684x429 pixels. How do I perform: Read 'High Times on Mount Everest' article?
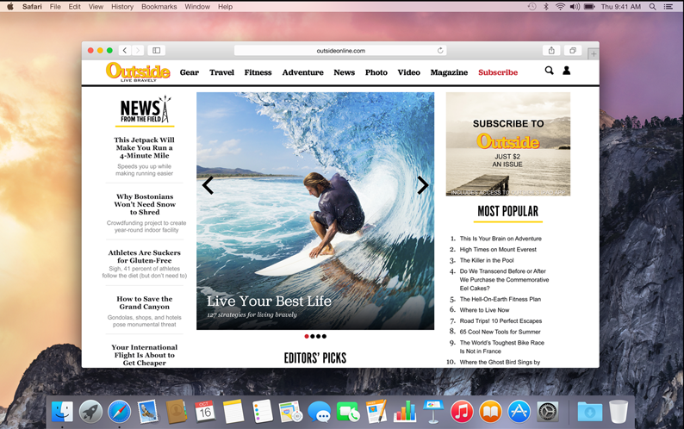498,250
